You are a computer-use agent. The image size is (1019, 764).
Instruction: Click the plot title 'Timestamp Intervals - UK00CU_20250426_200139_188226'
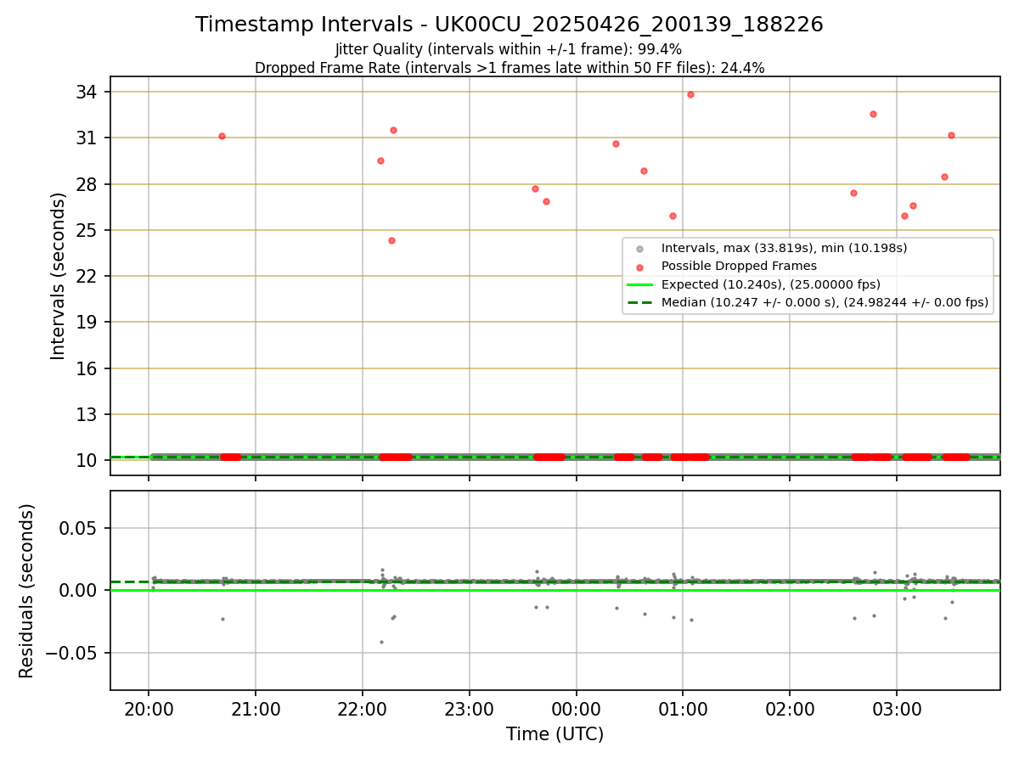click(x=509, y=25)
